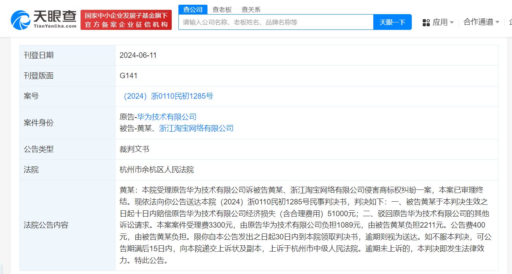Focus the company name search field

pos(276,22)
